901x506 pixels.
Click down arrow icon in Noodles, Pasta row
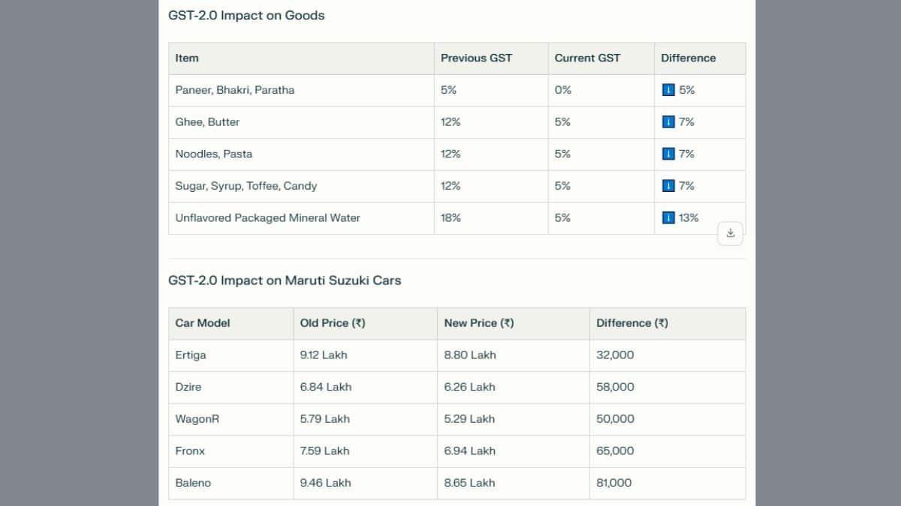click(668, 154)
